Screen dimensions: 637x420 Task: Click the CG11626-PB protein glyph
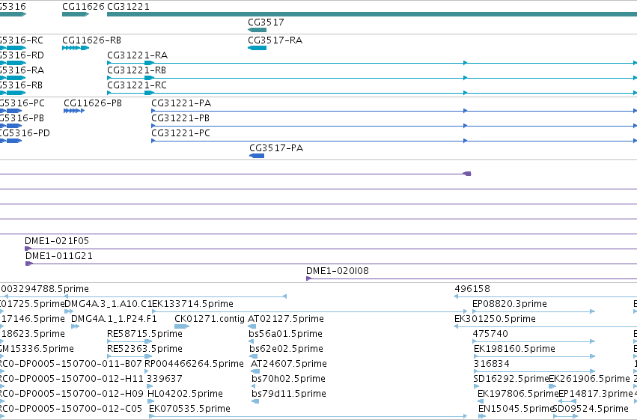coord(74,111)
